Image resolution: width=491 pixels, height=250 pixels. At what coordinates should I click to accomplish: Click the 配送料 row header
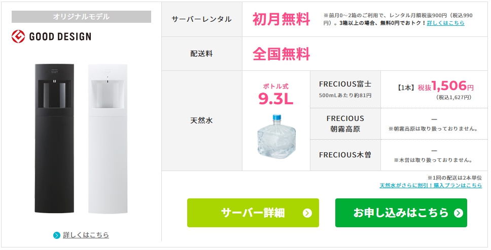(x=202, y=54)
